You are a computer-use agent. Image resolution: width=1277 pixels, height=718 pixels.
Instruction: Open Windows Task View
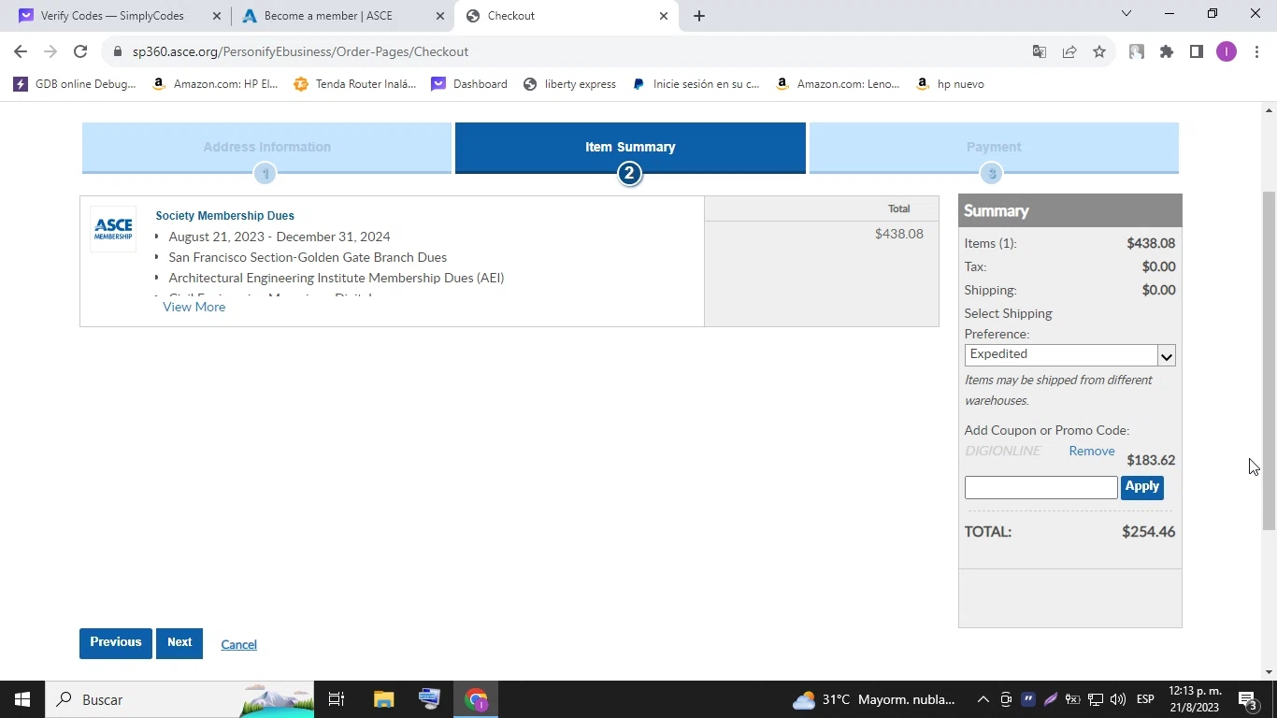coord(337,699)
